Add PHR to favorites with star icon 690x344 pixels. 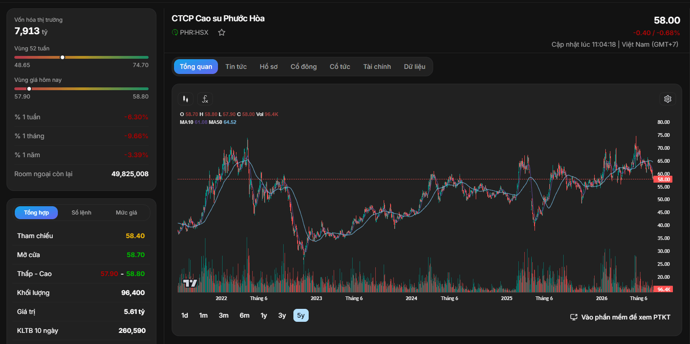[x=222, y=32]
